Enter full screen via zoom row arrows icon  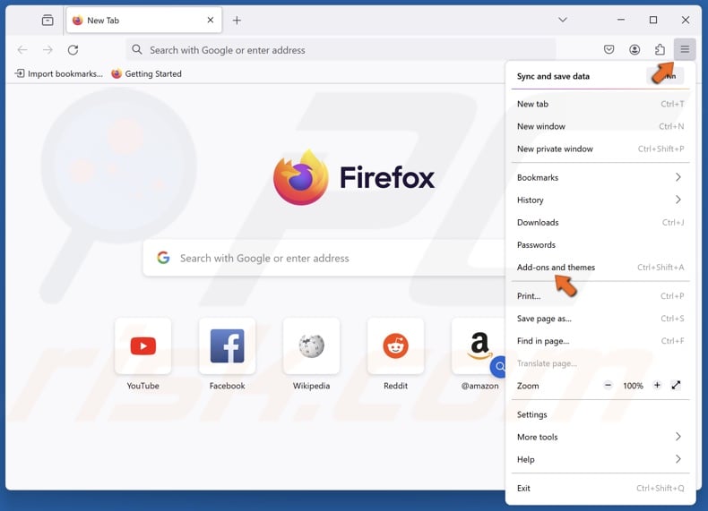point(676,385)
